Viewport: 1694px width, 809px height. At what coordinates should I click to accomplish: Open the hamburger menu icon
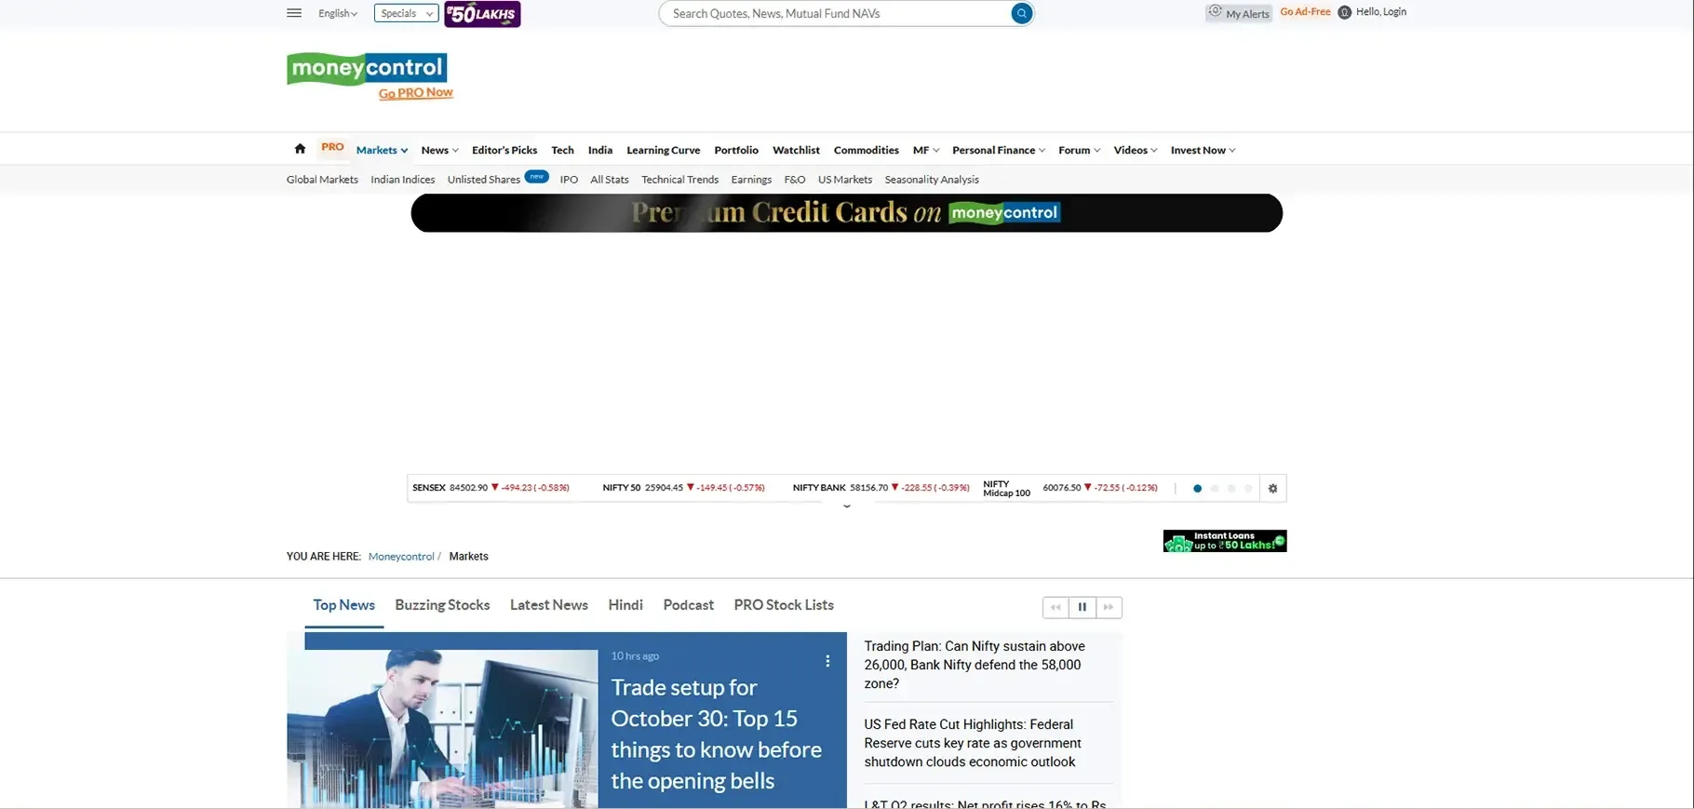(x=294, y=13)
